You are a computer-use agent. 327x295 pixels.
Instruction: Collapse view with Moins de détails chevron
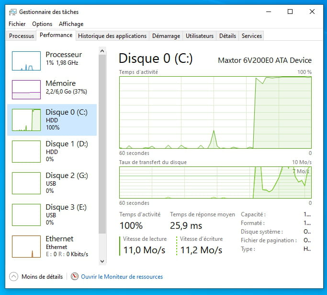[13, 277]
